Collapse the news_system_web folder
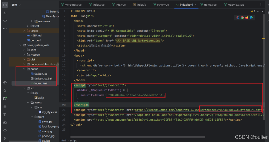The height and width of the screenshot is (142, 269). (20, 45)
